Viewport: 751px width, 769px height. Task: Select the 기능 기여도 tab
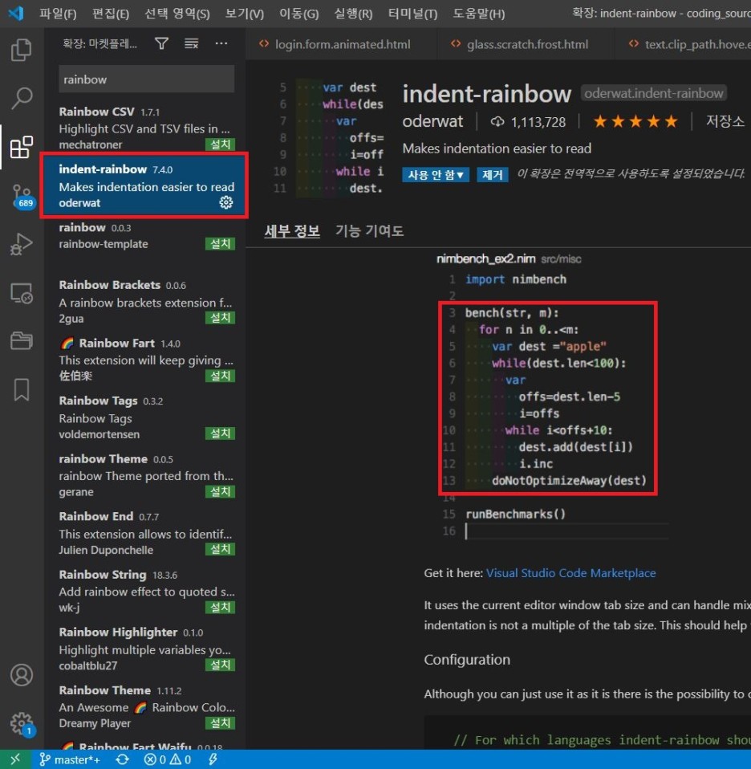pyautogui.click(x=369, y=231)
